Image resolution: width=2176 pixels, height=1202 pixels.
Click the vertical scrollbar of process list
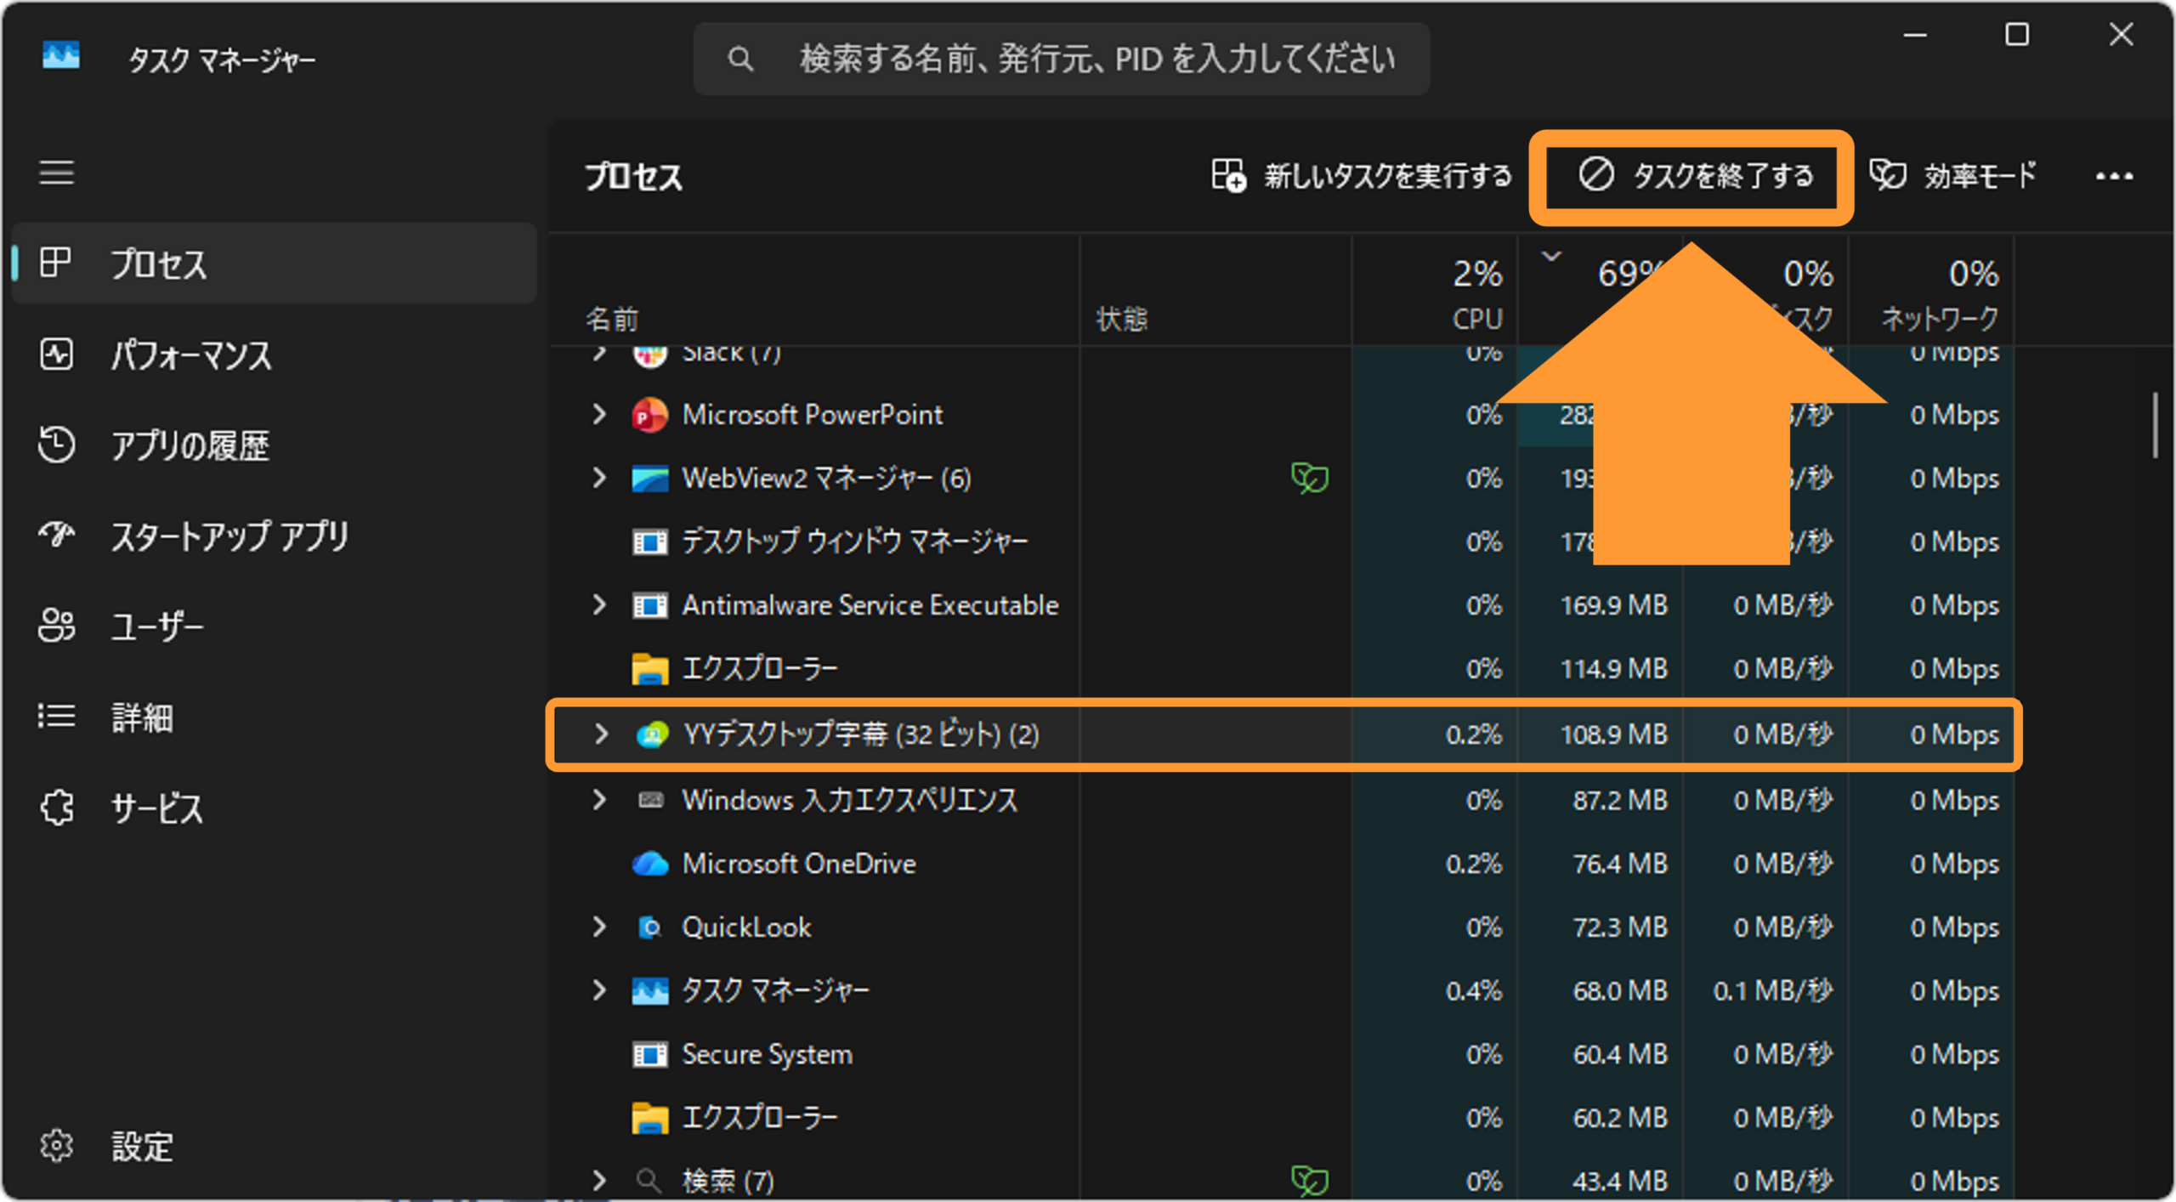[2155, 425]
